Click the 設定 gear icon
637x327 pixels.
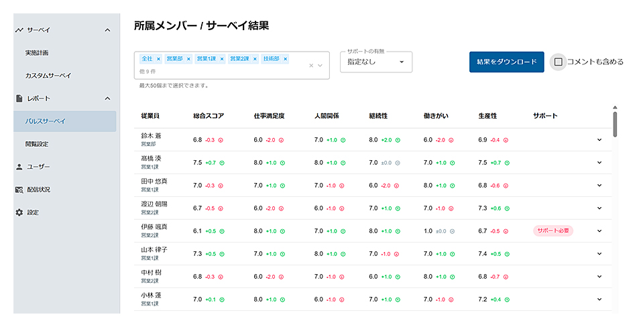tap(19, 212)
